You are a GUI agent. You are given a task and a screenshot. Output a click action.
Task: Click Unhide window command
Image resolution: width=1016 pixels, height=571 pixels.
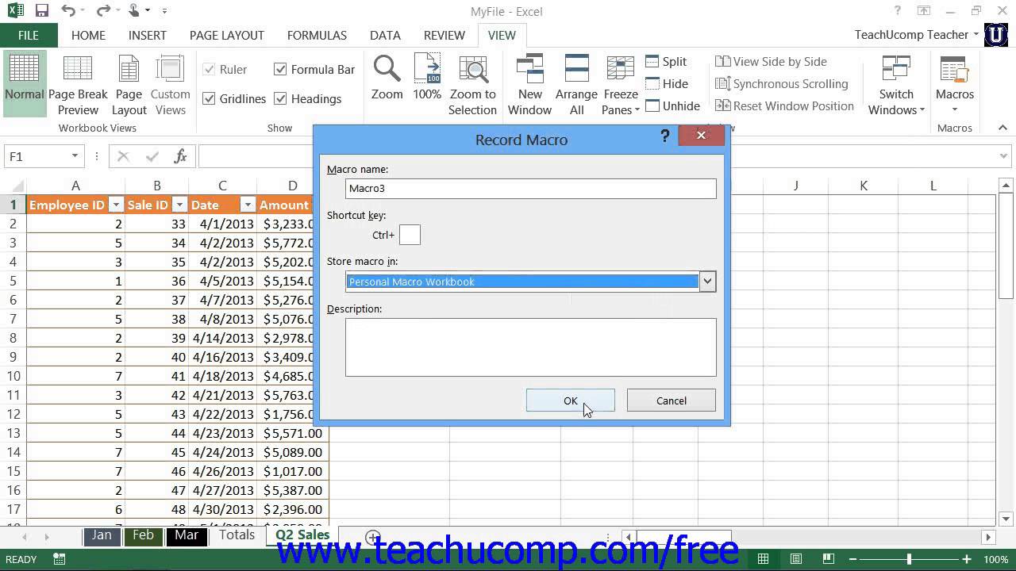[x=672, y=105]
